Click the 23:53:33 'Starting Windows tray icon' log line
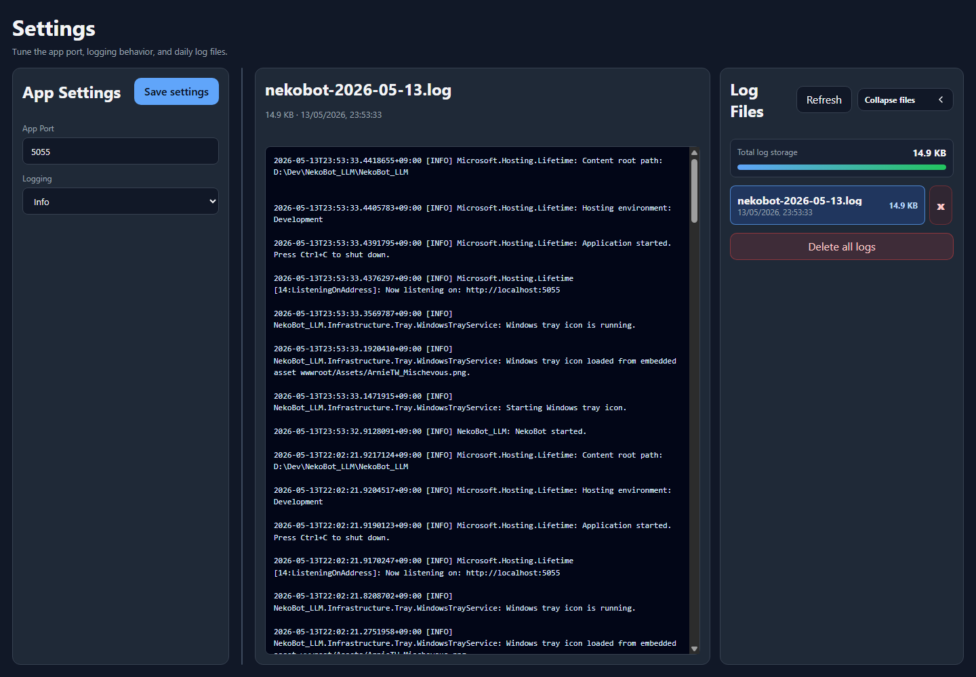This screenshot has width=976, height=677. [450, 402]
